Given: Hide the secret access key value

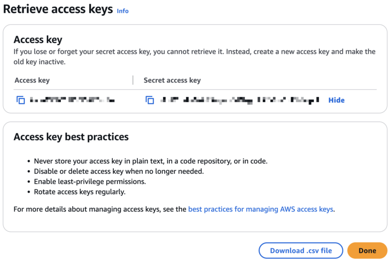Looking at the screenshot, I should [x=336, y=100].
